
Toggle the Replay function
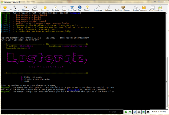click(x=136, y=8)
